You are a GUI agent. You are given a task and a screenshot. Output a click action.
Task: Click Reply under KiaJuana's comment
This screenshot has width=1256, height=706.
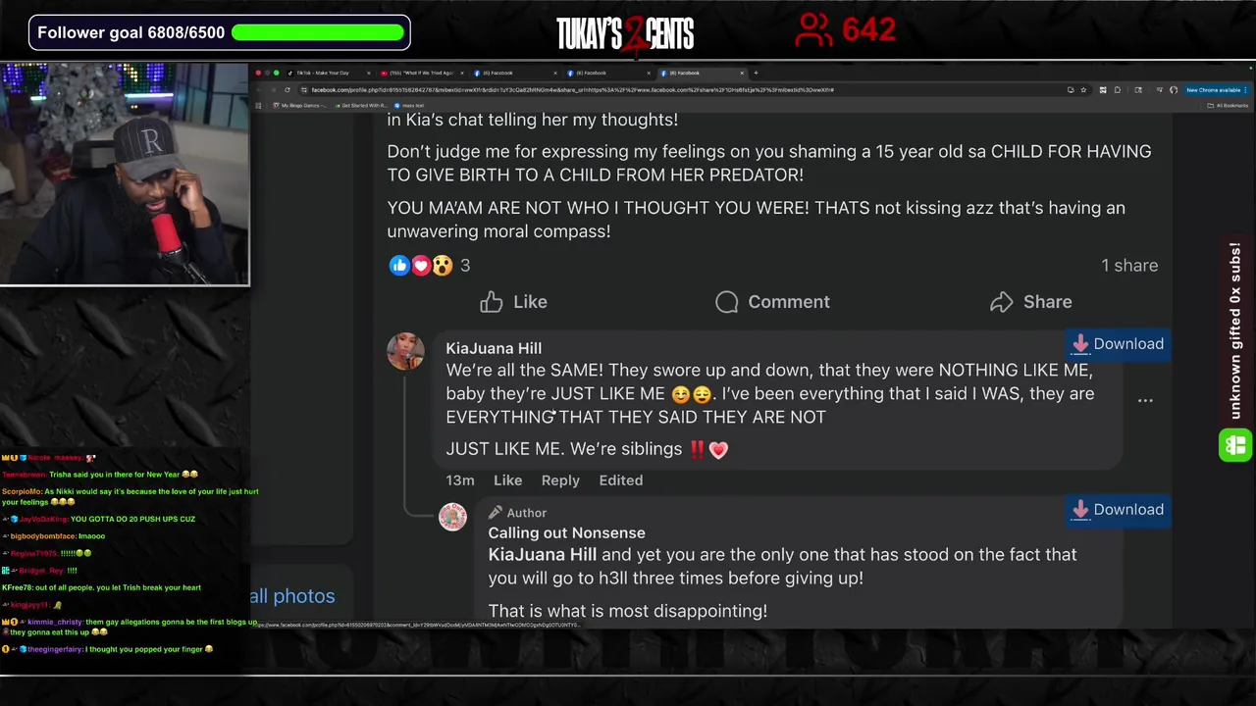[x=560, y=480]
